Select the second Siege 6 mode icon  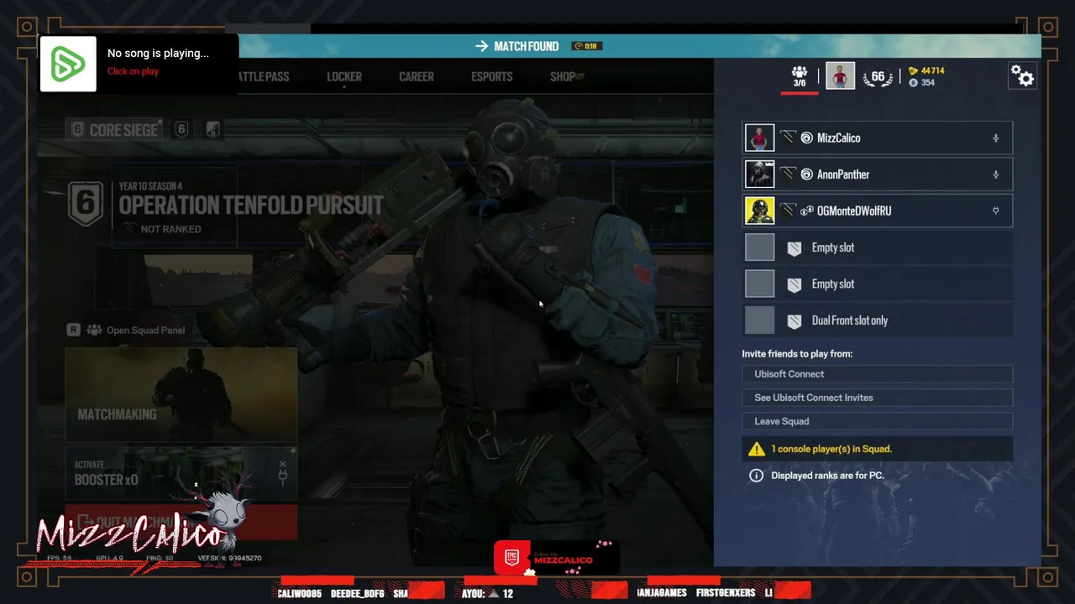coord(181,129)
